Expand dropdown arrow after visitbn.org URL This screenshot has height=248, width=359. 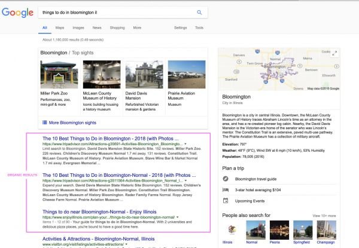[x=126, y=244]
